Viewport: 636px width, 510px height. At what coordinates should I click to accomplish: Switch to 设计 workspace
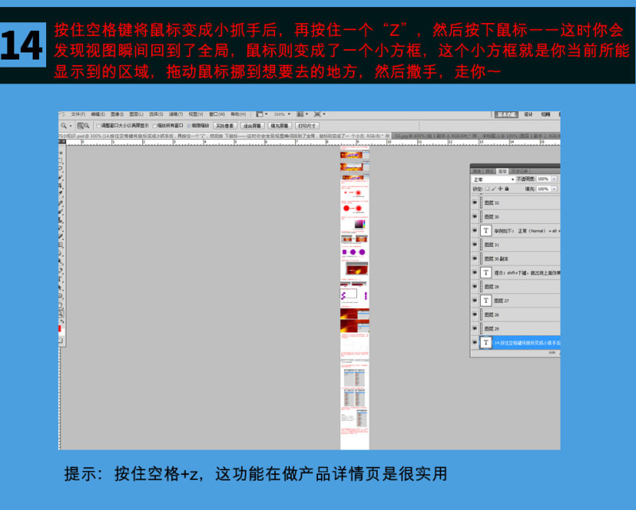click(x=528, y=114)
